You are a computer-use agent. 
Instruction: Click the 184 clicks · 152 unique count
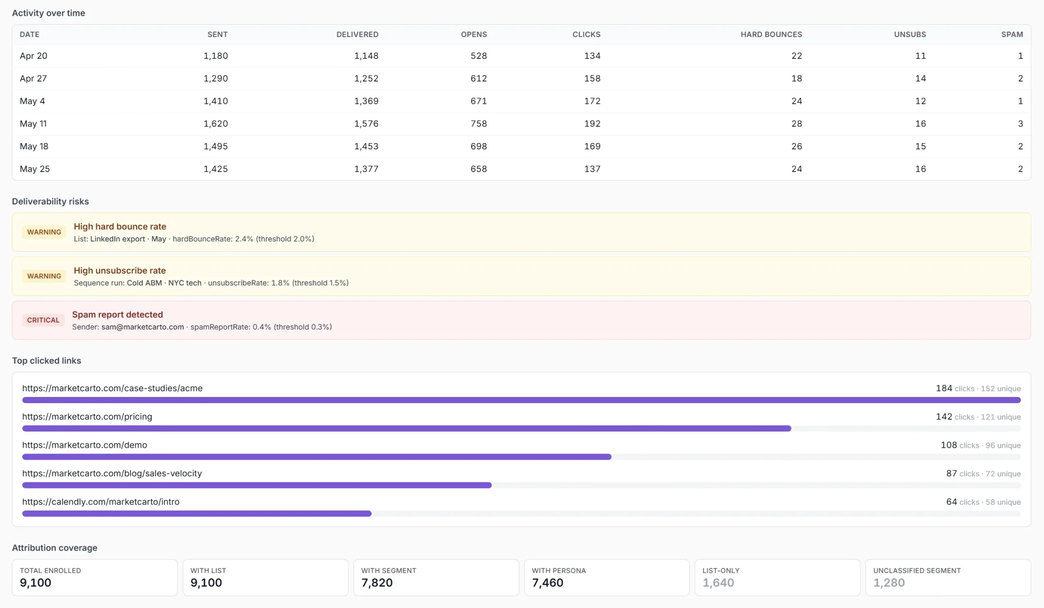(978, 388)
